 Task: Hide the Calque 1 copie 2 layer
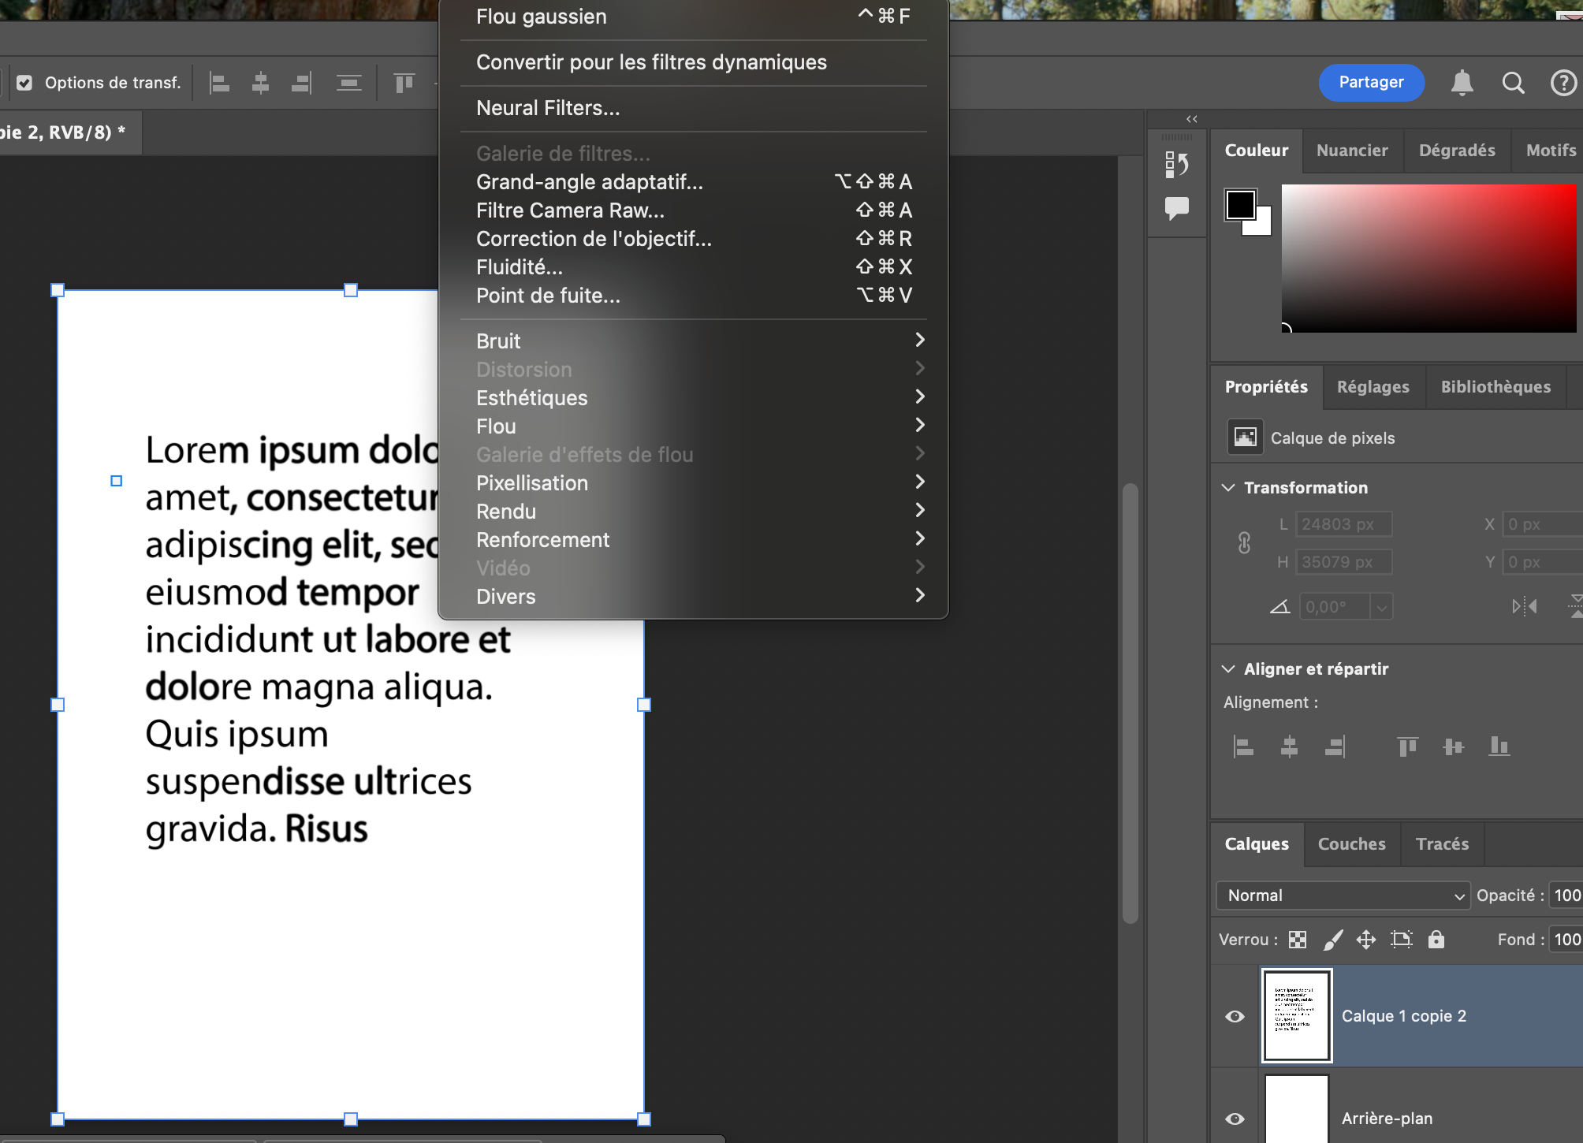click(x=1234, y=1016)
